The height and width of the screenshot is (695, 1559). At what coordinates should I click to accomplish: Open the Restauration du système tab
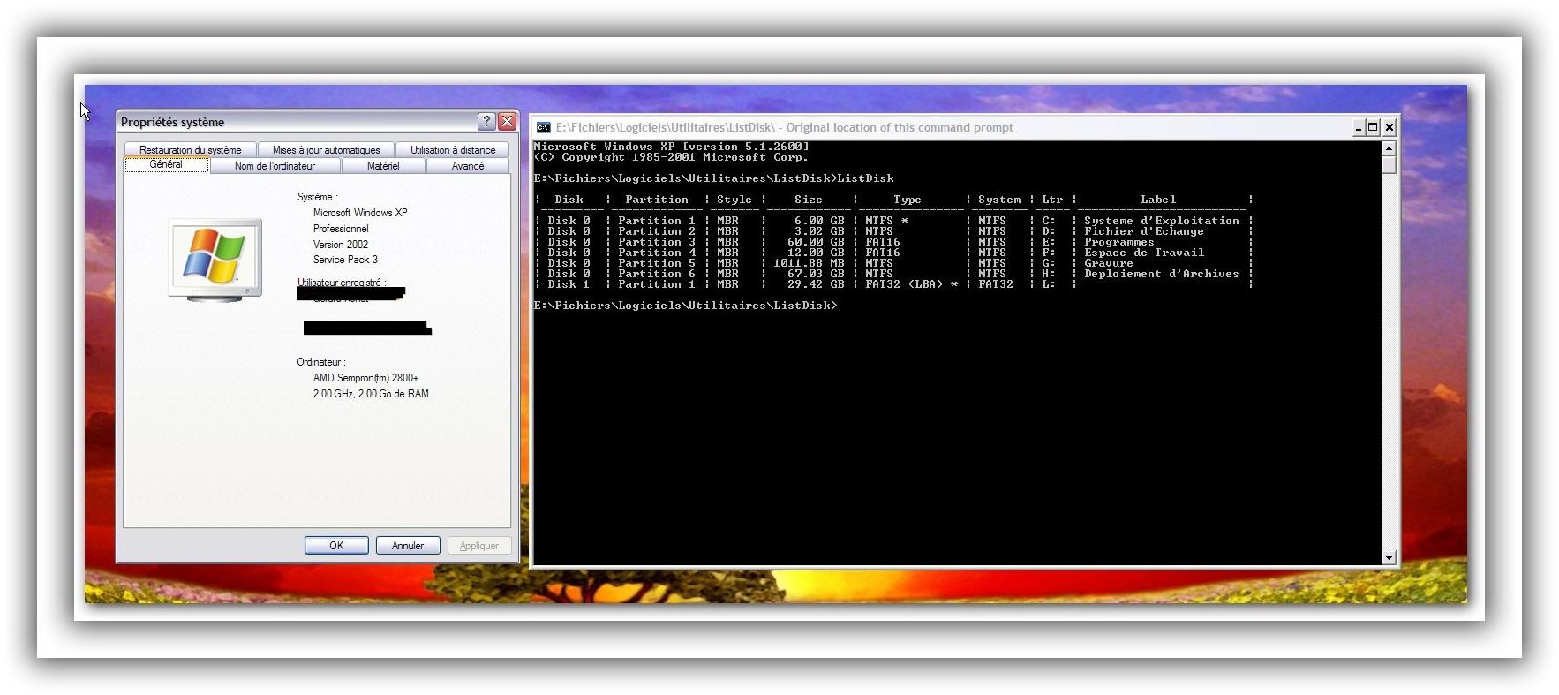pos(190,150)
